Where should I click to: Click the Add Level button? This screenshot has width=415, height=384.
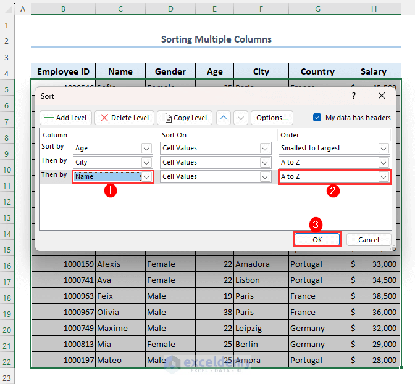click(x=66, y=118)
